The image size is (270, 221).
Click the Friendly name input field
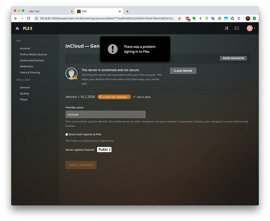tap(106, 114)
